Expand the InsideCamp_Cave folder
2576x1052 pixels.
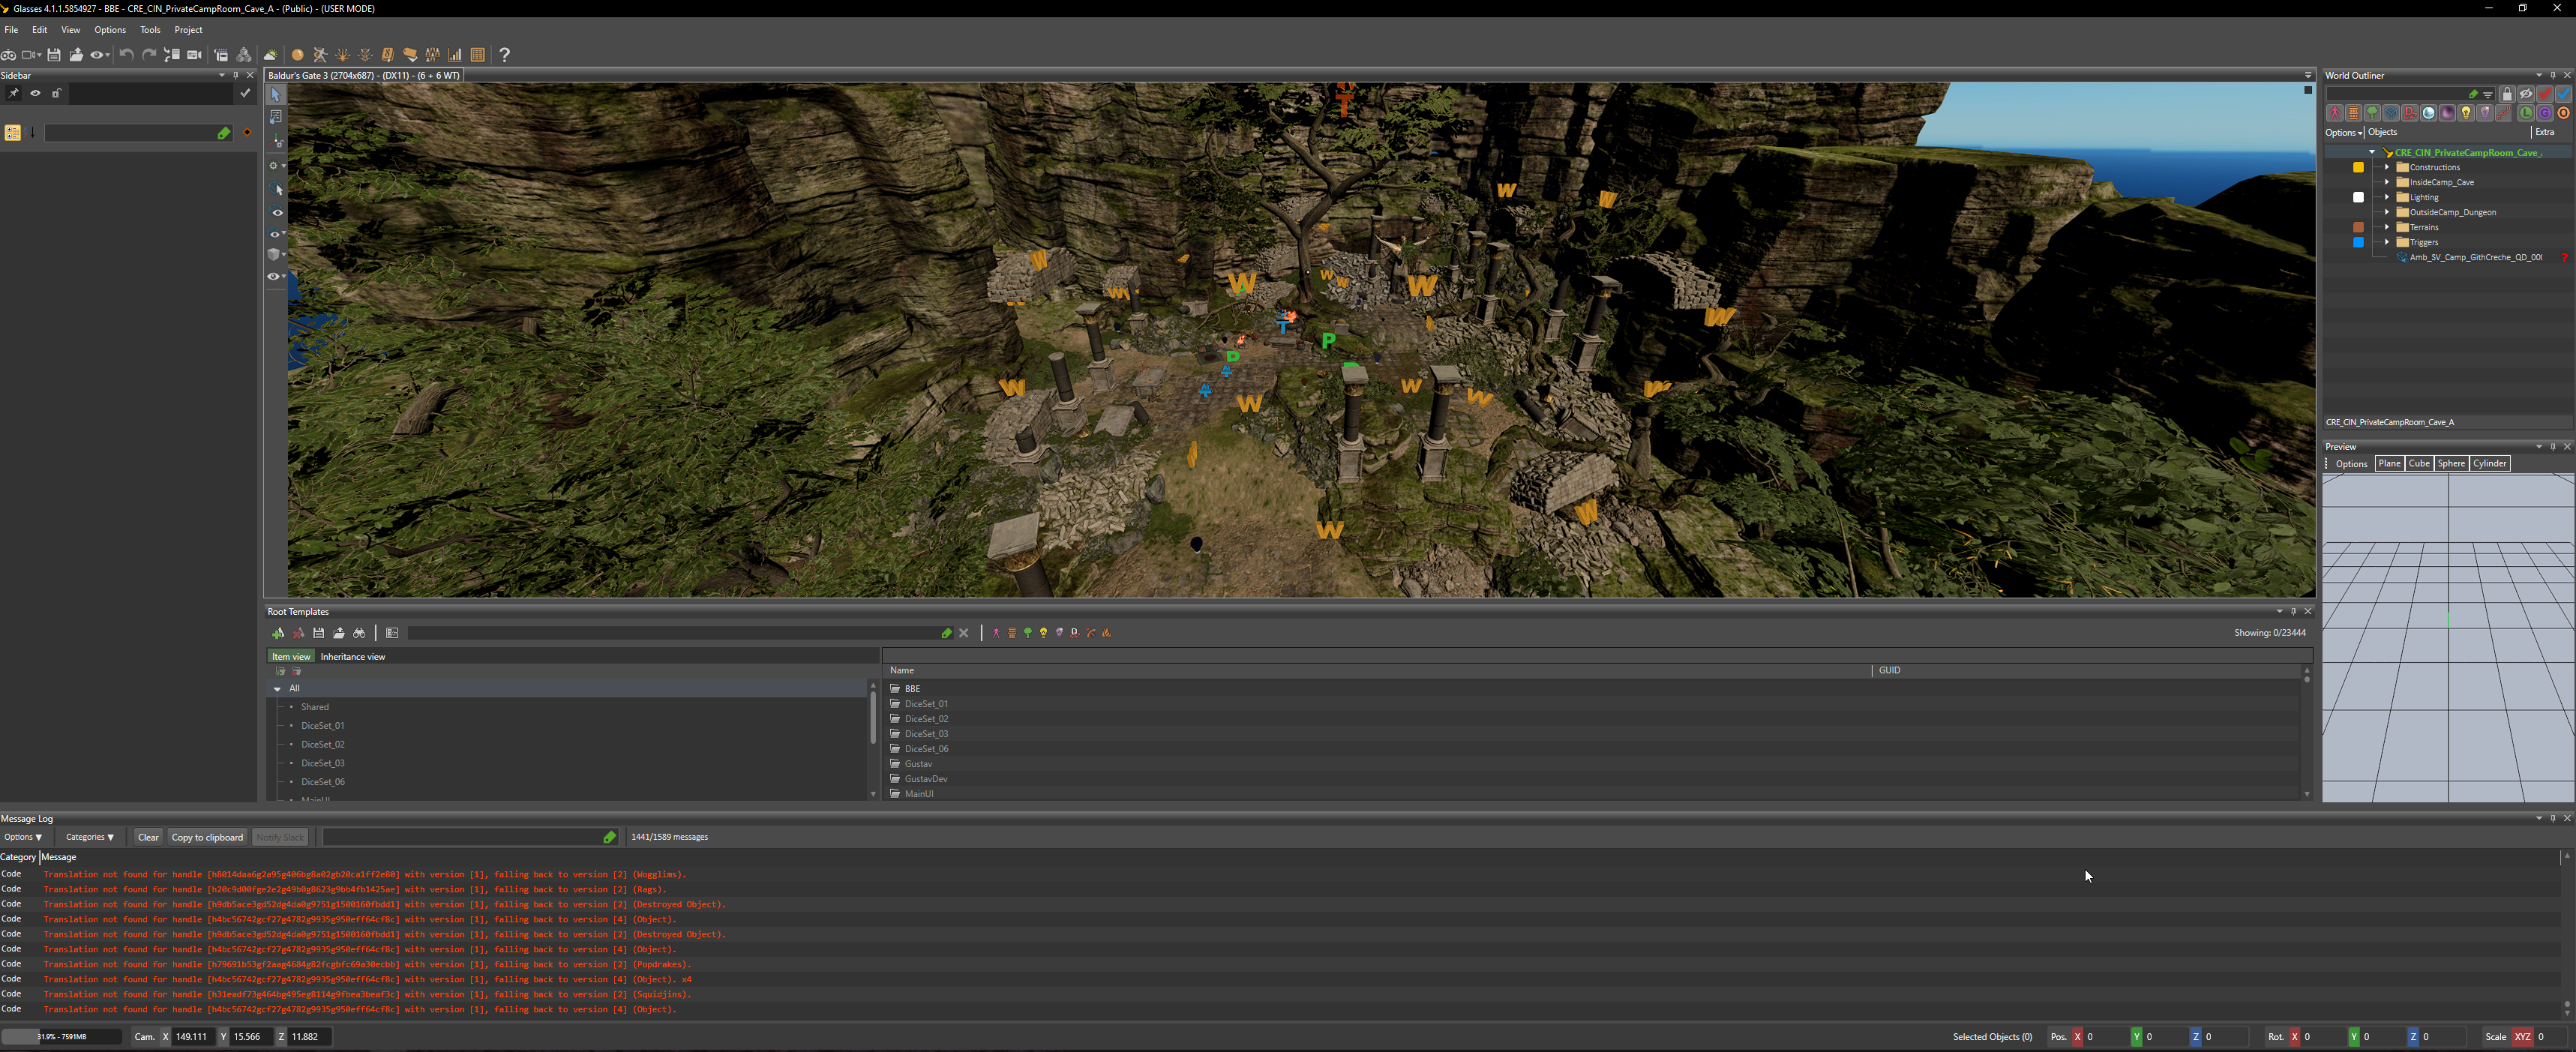pyautogui.click(x=2387, y=182)
